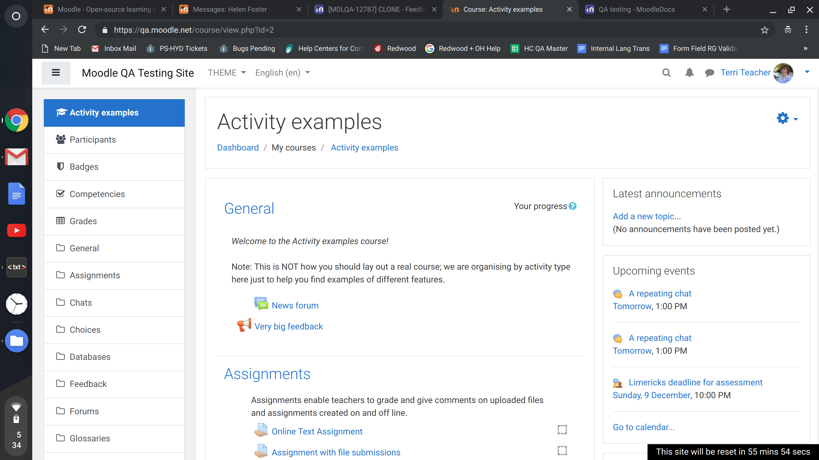Viewport: 819px width, 460px height.
Task: Click Terri Teacher profile picture
Action: (x=783, y=73)
